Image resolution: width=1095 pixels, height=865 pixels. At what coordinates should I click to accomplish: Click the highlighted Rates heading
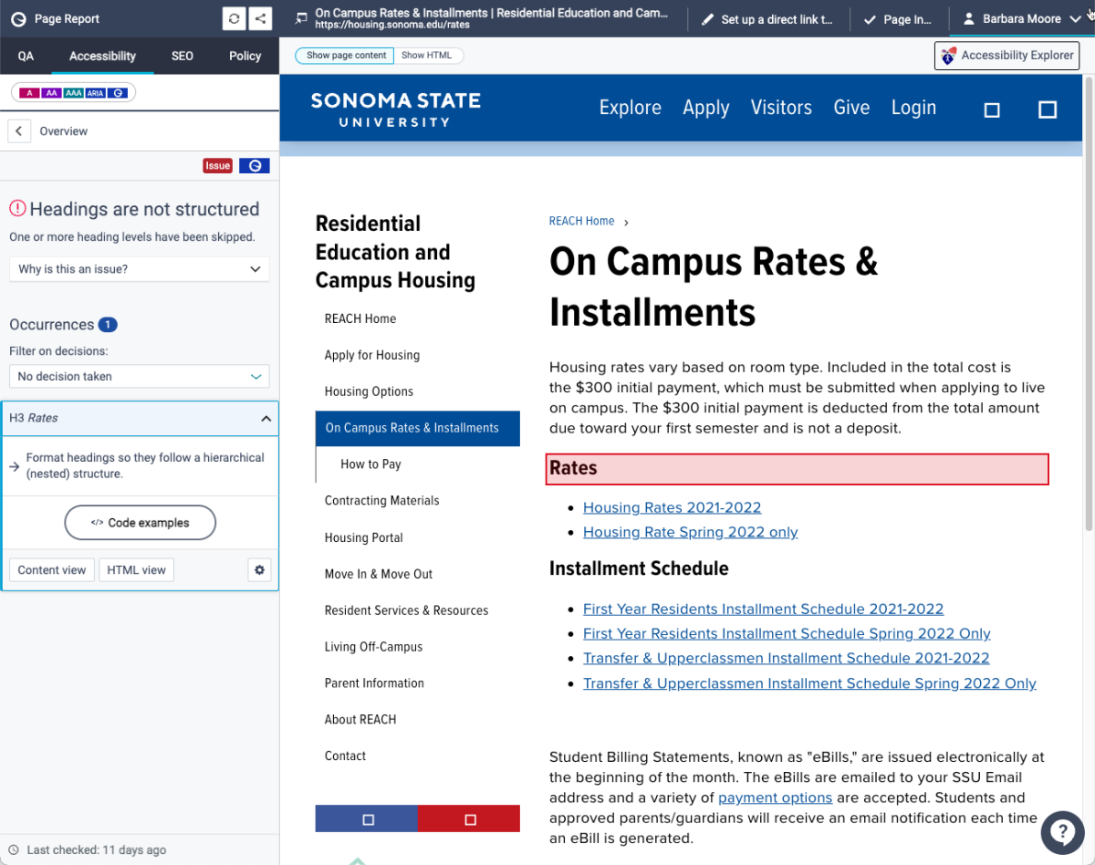click(x=798, y=469)
